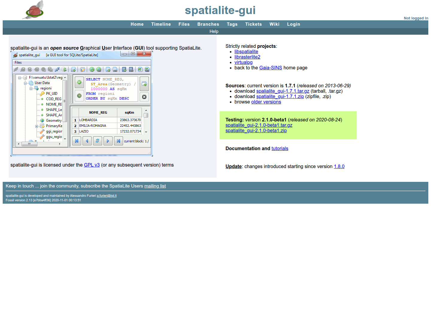Select the LAZIO result cell
Viewport: 431px width, 323px height.
[98, 131]
